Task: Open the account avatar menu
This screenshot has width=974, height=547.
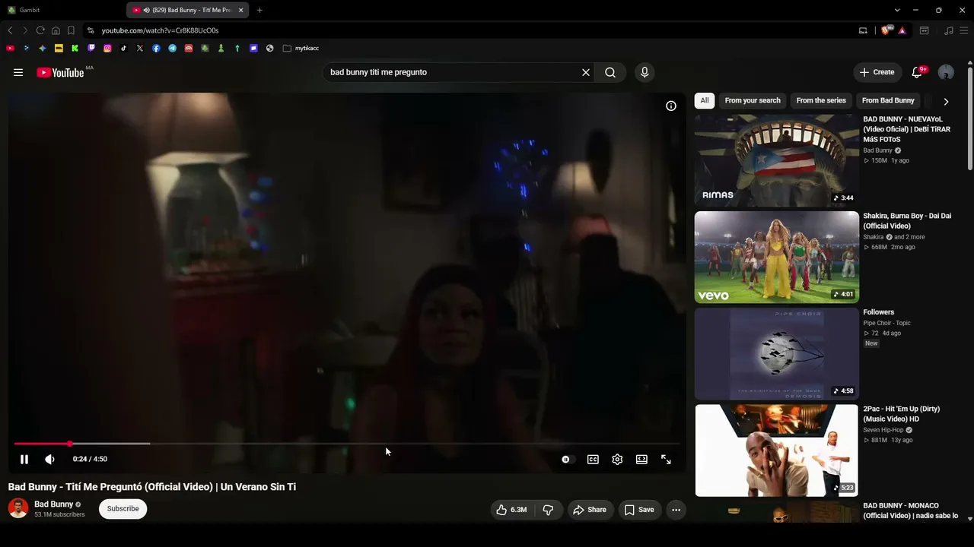Action: 946,72
